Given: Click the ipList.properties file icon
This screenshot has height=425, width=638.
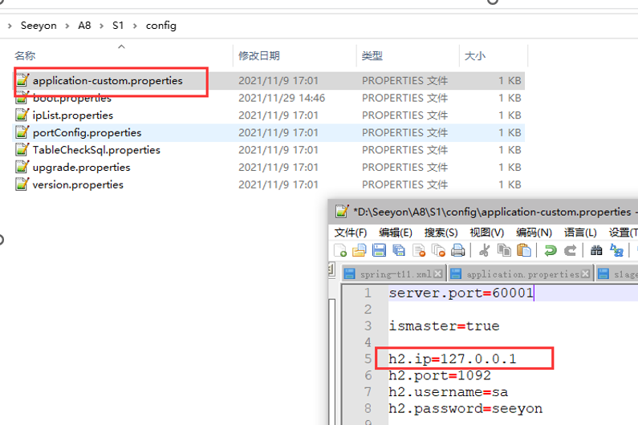Looking at the screenshot, I should pyautogui.click(x=22, y=115).
